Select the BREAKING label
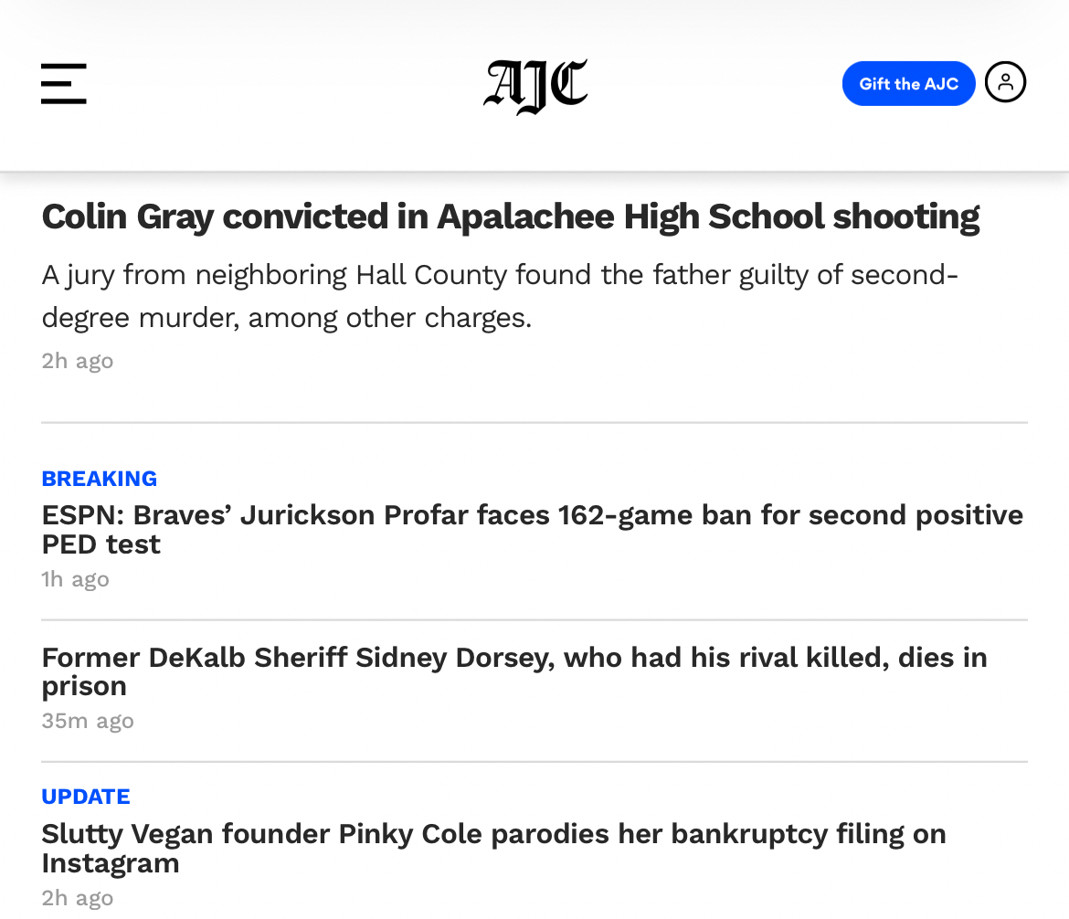 click(99, 479)
